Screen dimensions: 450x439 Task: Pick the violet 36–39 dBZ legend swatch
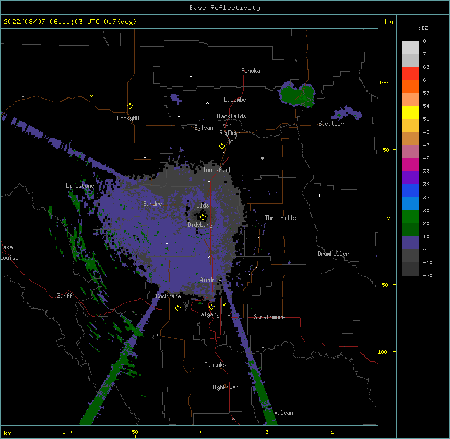click(410, 178)
